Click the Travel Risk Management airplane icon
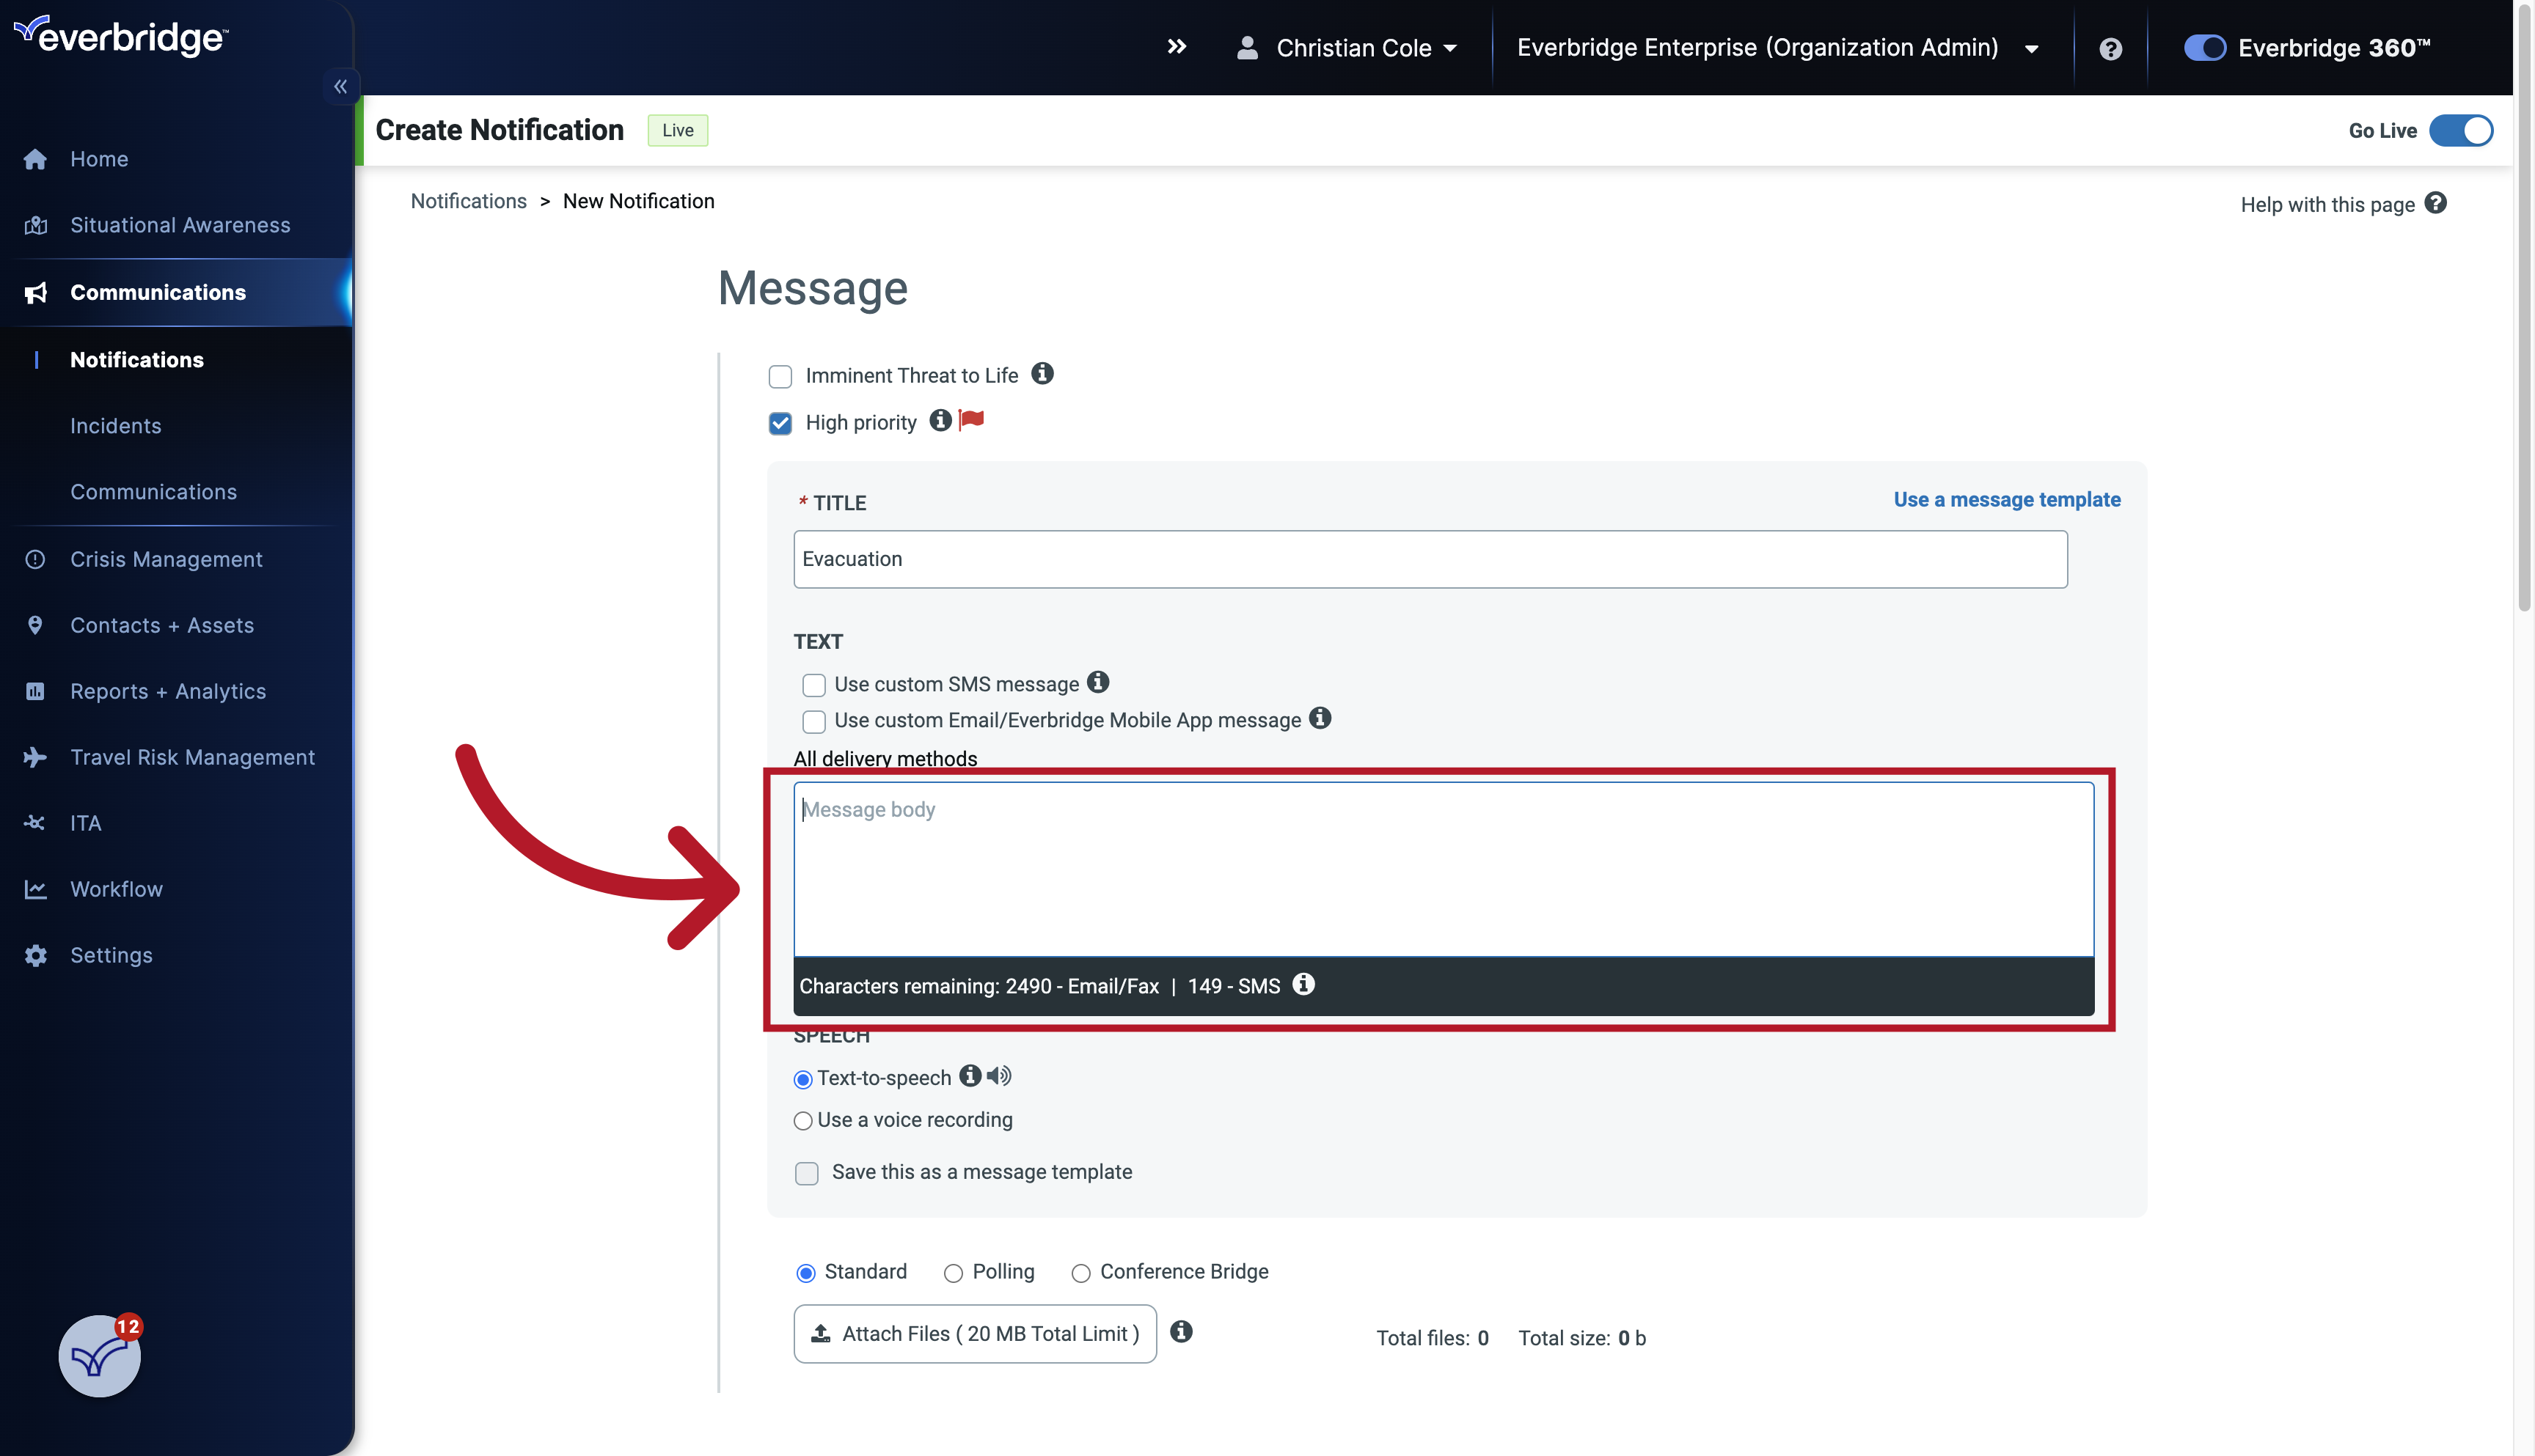Viewport: 2535px width, 1456px height. (x=35, y=757)
